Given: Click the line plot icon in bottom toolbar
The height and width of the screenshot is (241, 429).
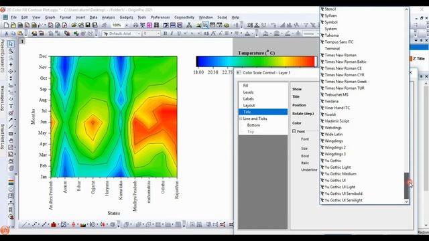Looking at the screenshot, I should (x=25, y=225).
